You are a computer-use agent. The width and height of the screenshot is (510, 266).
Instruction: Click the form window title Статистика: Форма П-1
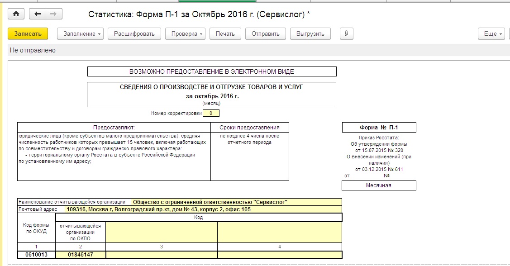tap(199, 14)
